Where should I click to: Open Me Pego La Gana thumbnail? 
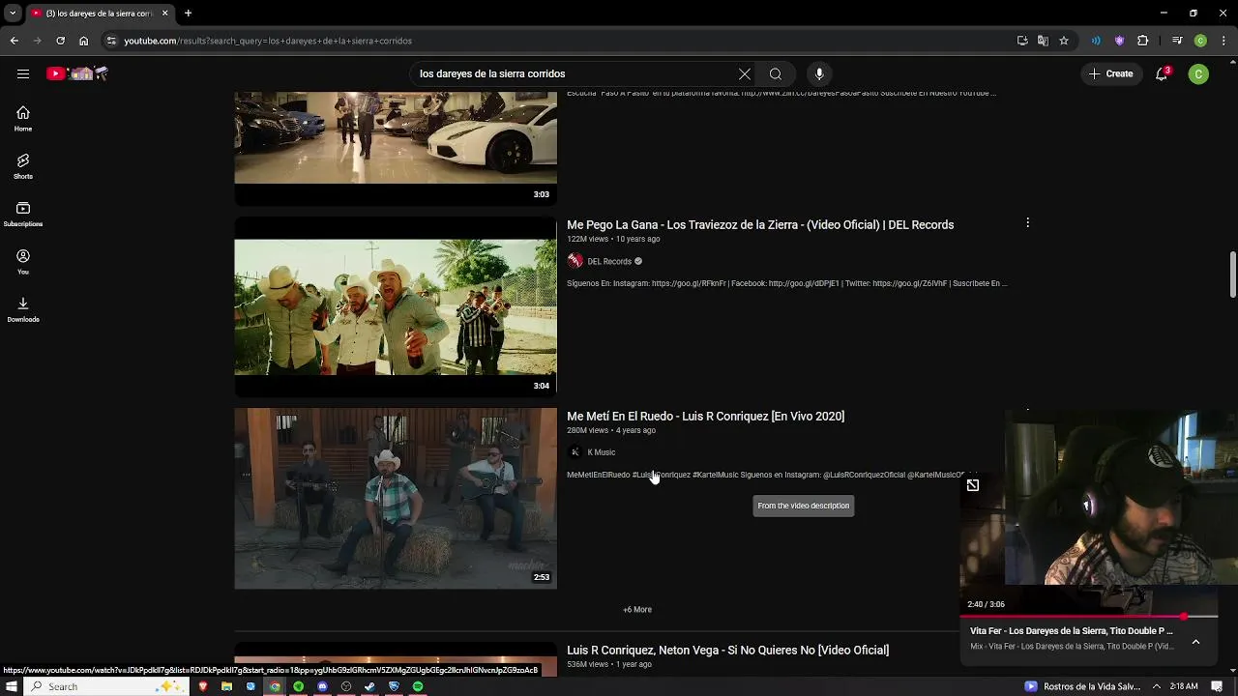point(396,306)
